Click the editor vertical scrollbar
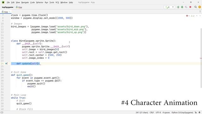 (201, 58)
